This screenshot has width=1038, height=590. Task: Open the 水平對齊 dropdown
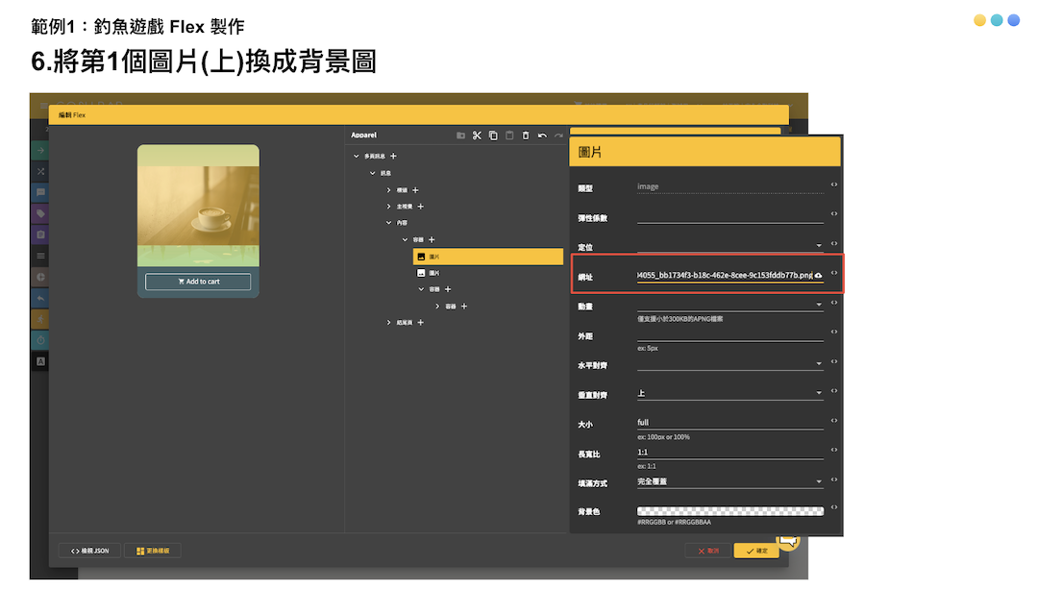(x=730, y=363)
